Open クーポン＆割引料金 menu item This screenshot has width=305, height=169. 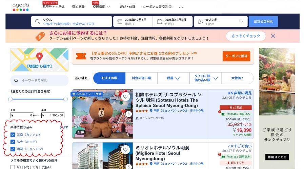point(157,7)
